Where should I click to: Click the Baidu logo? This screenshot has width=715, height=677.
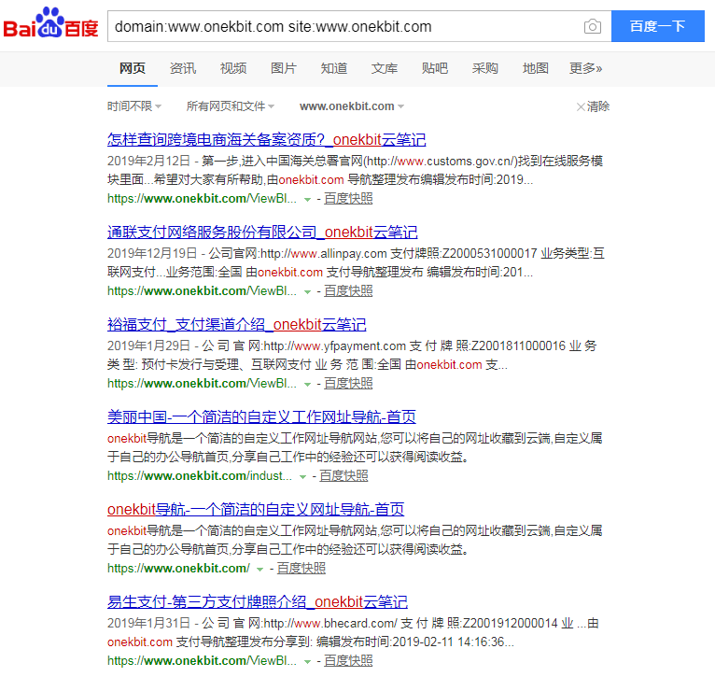click(x=50, y=22)
